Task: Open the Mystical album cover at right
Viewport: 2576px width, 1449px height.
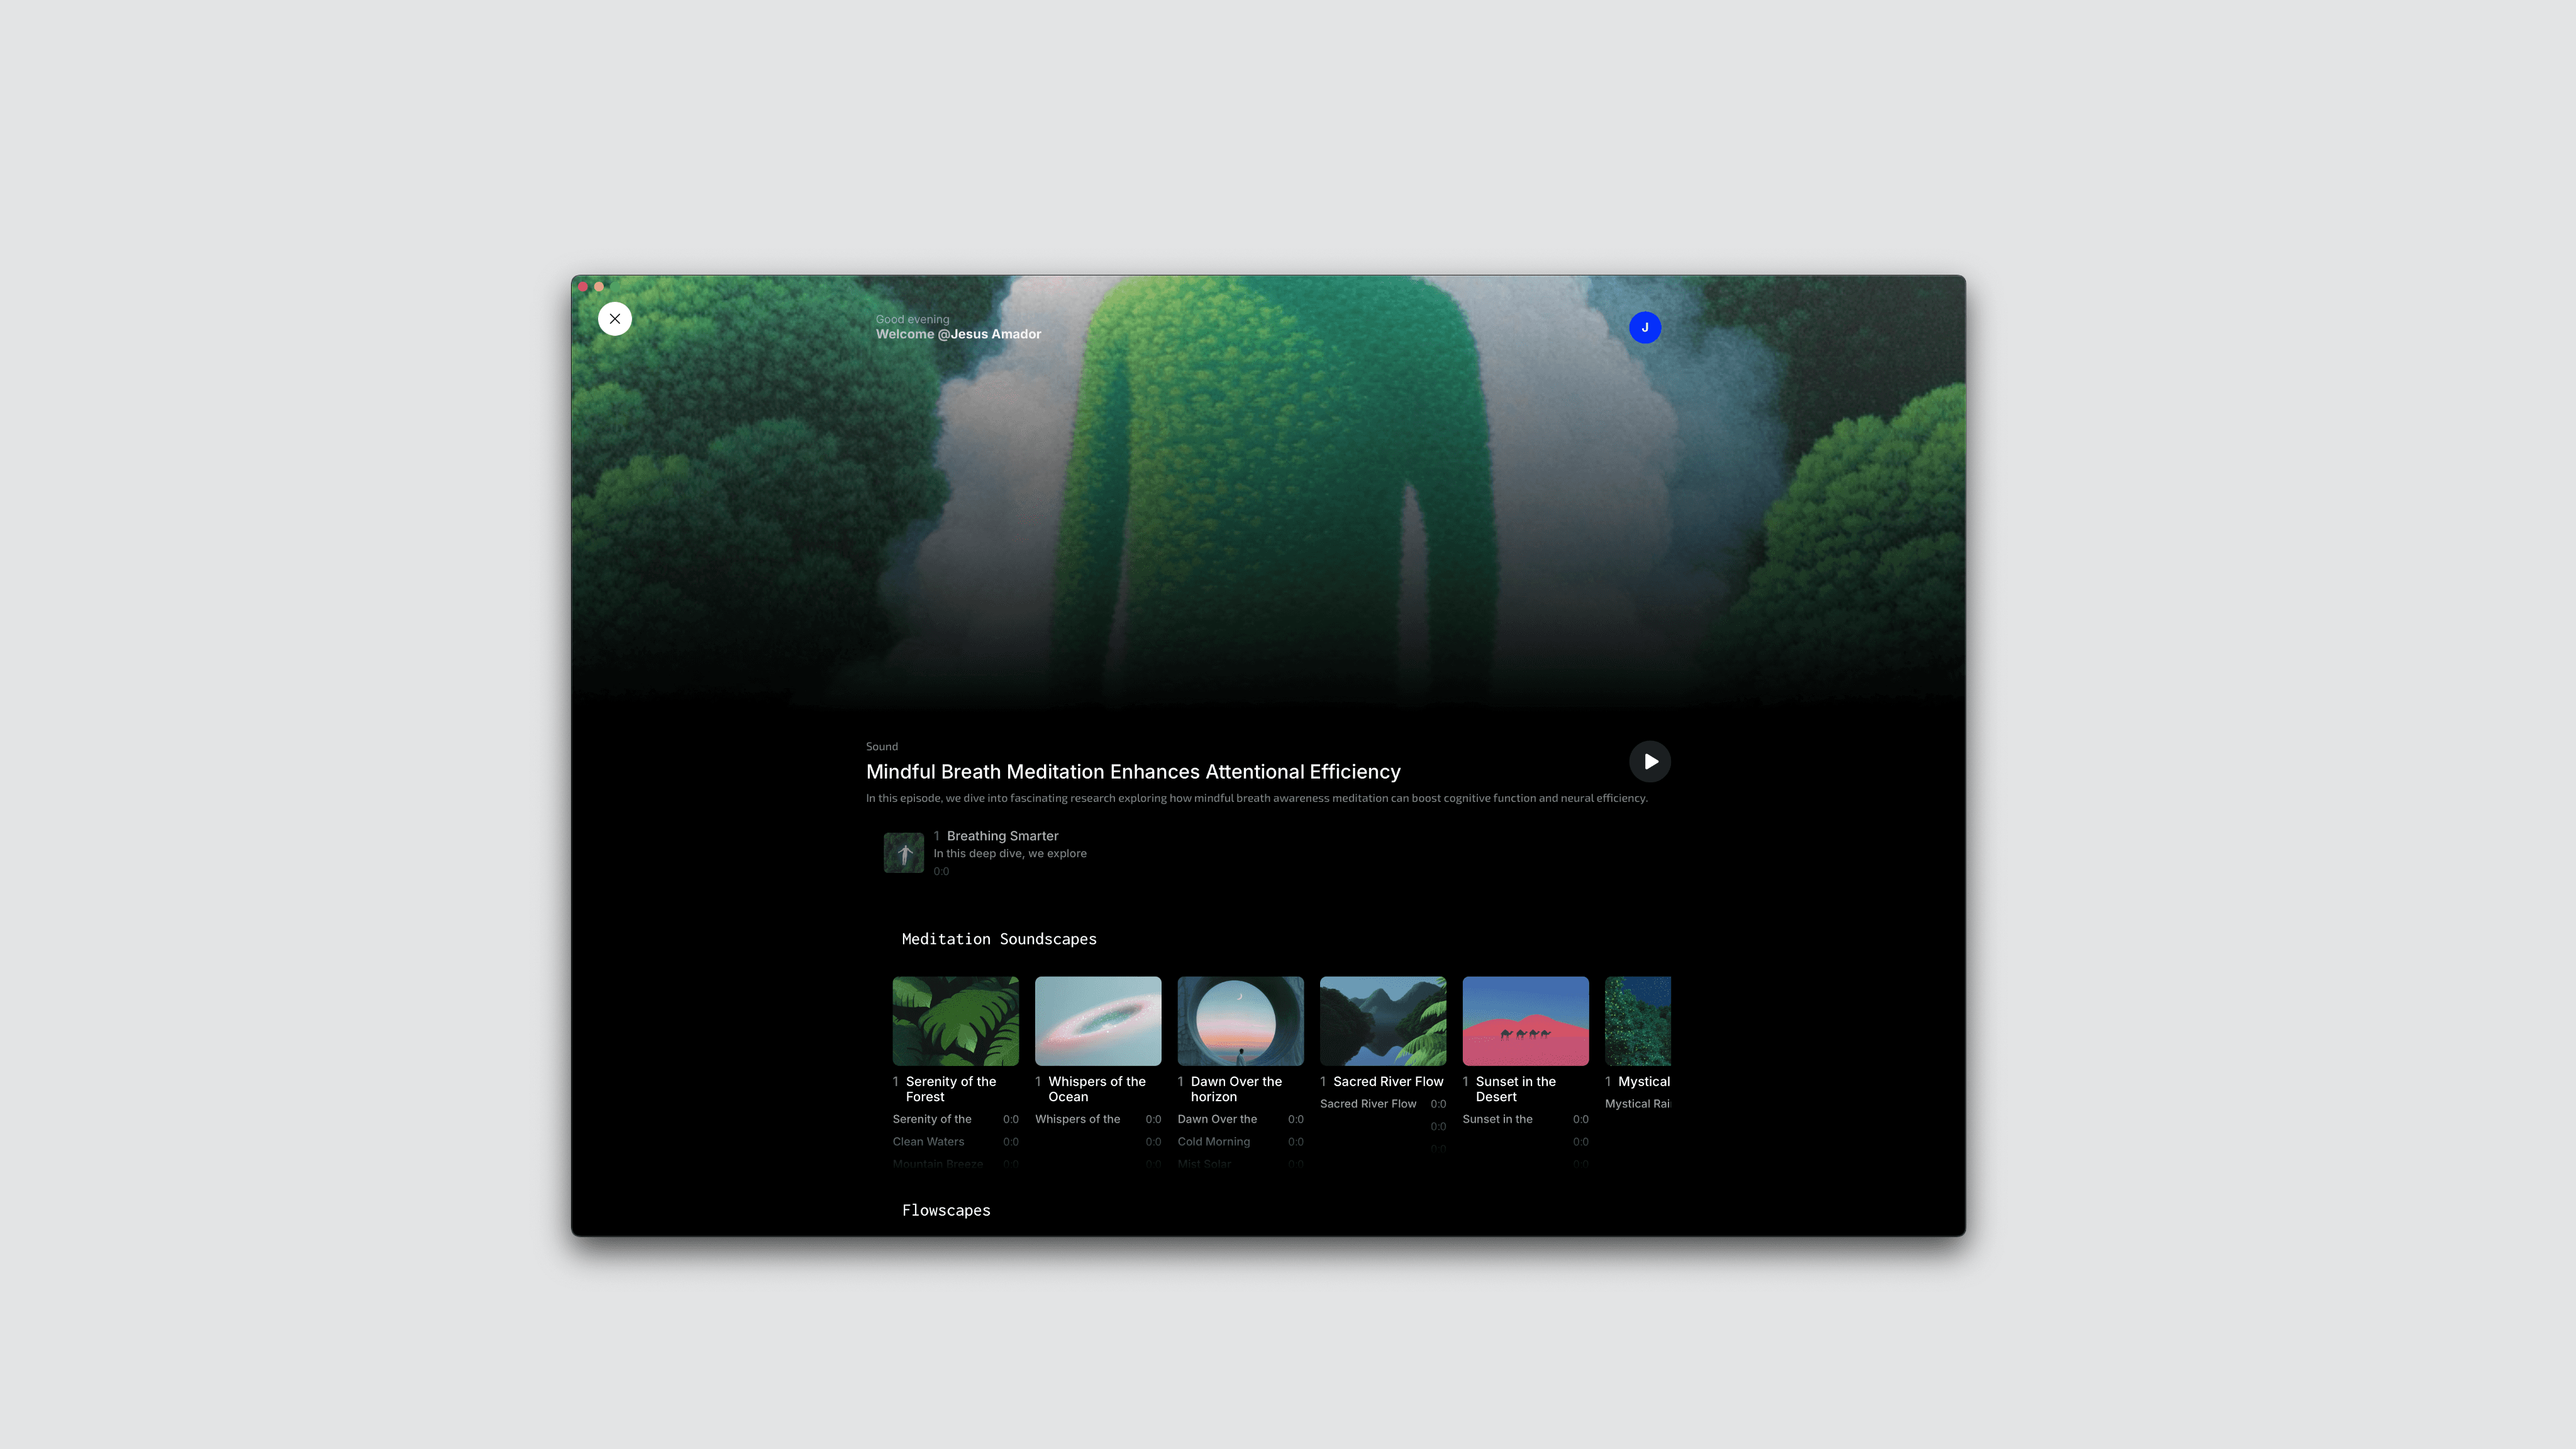Action: tap(1638, 1021)
